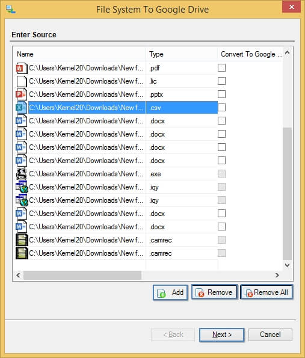Viewport: 305px width, 358px height.
Task: Click the horizontal scrollbar left arrow
Action: pyautogui.click(x=18, y=275)
